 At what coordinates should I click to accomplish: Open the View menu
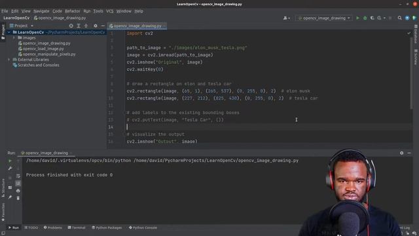(x=26, y=11)
